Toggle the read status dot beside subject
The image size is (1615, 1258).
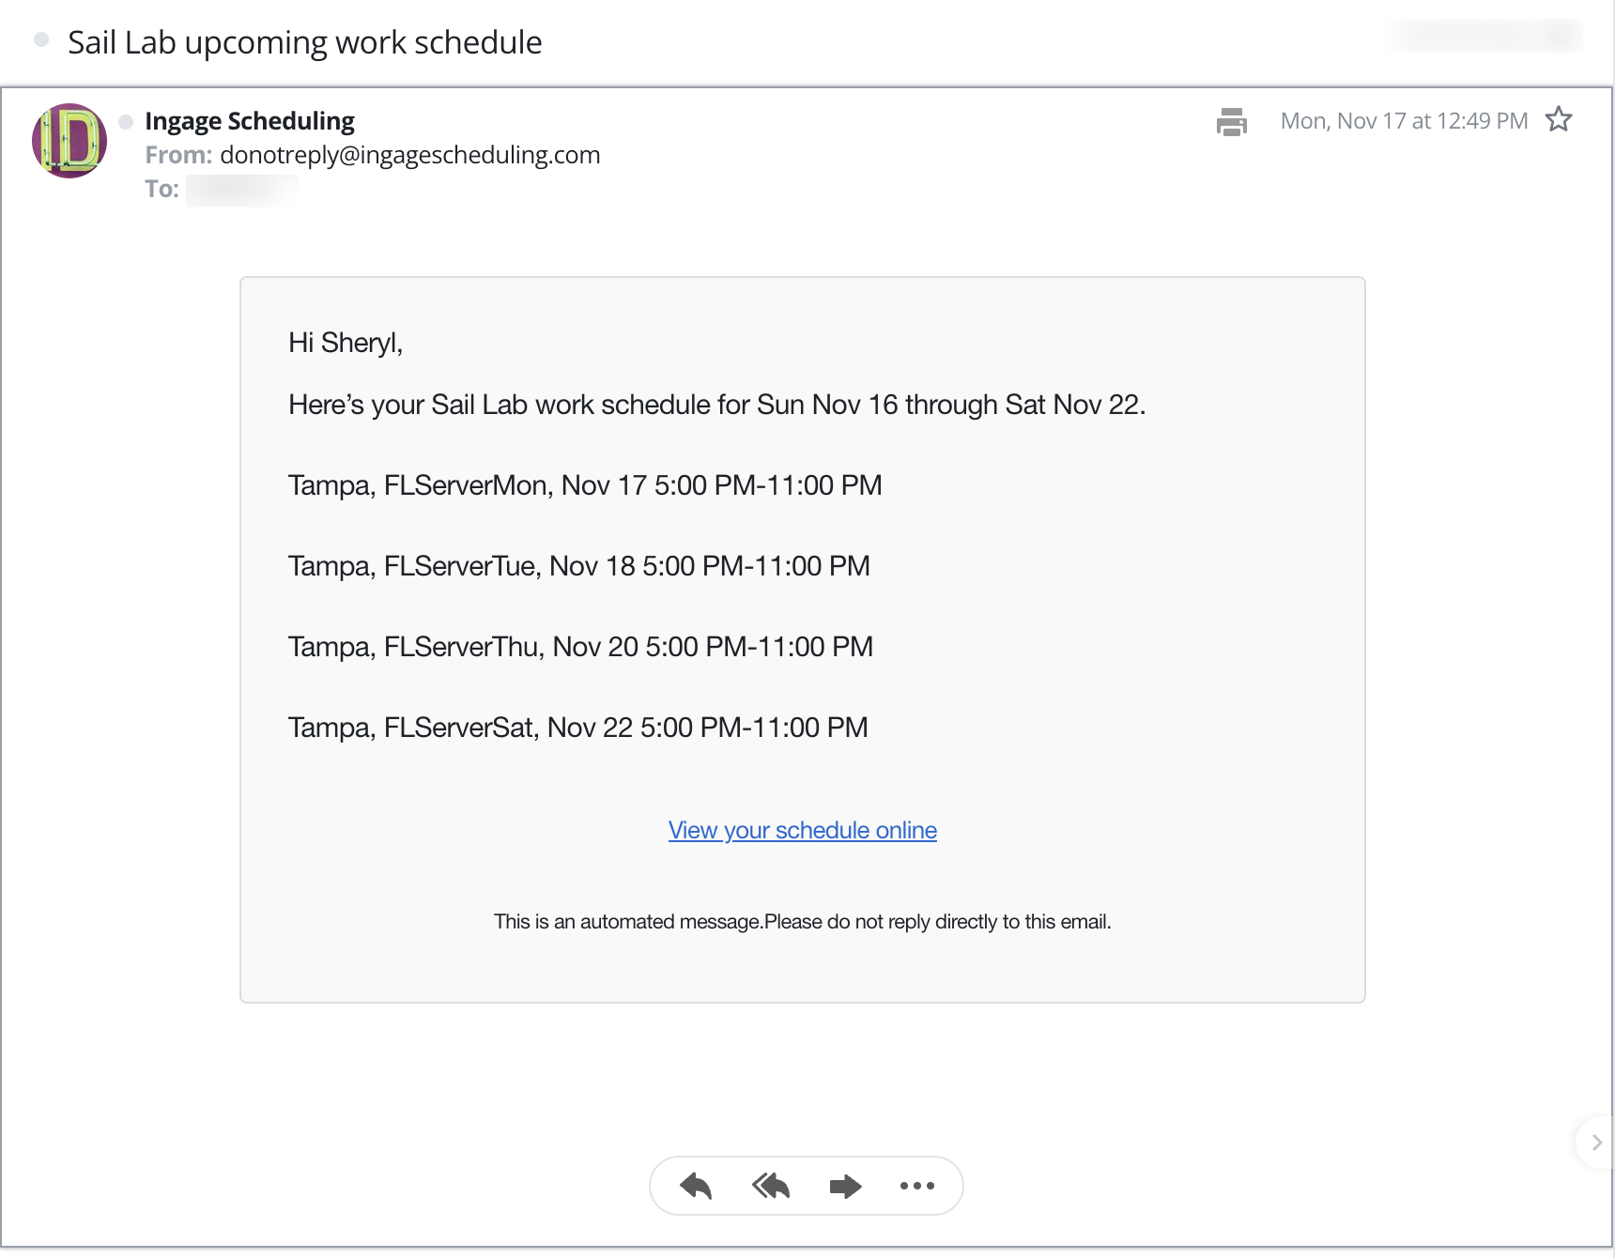(x=41, y=39)
